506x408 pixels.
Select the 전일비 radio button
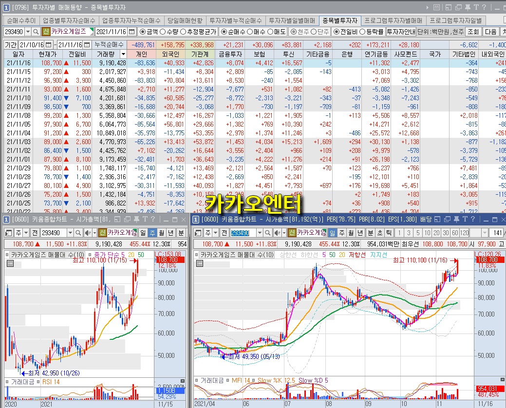point(336,32)
